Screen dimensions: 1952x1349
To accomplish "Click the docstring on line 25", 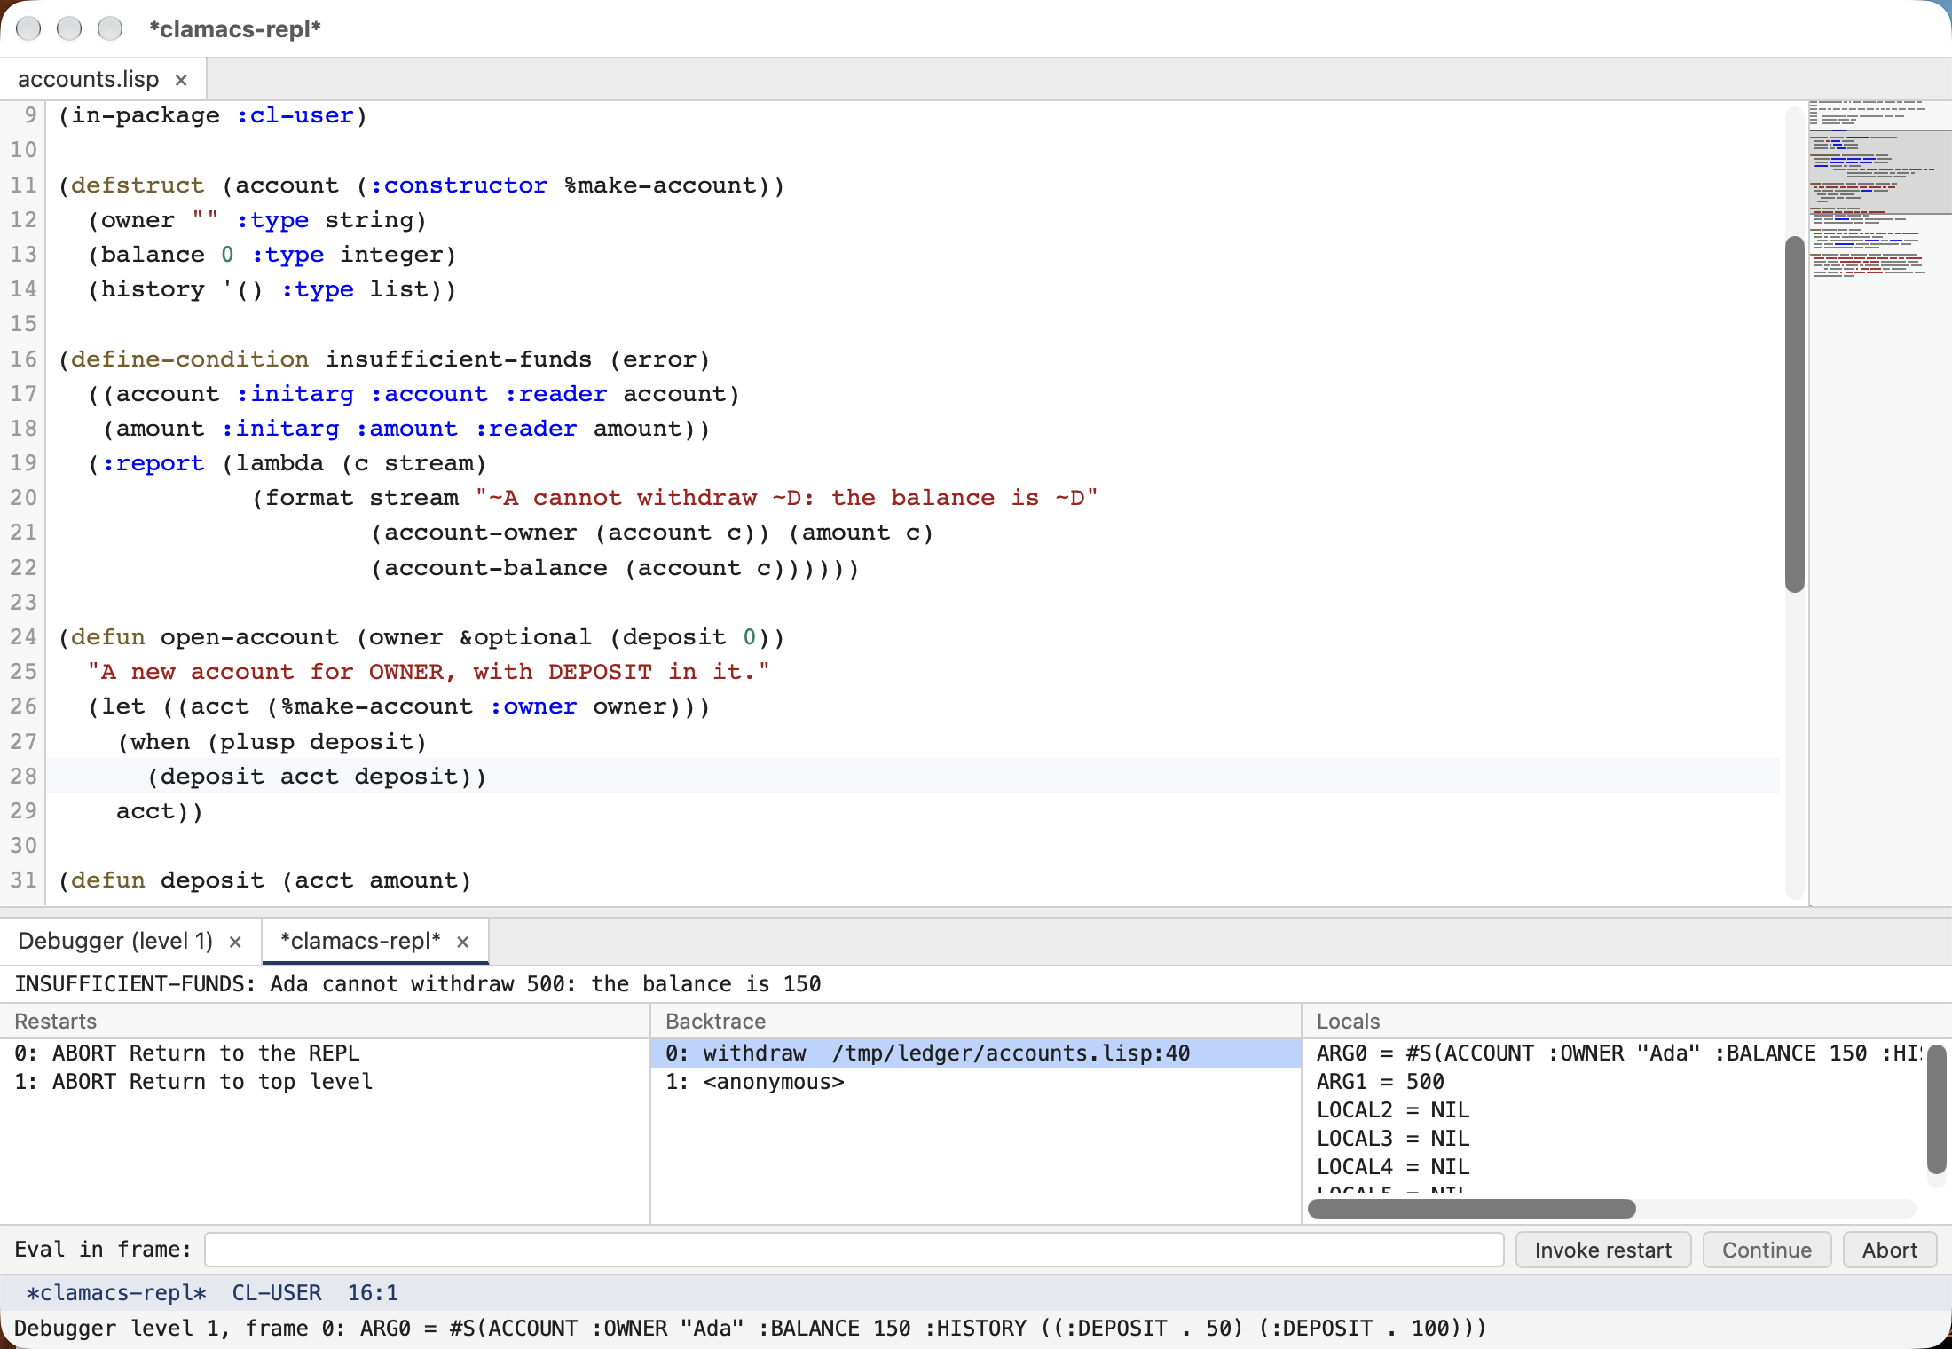I will [x=429, y=672].
